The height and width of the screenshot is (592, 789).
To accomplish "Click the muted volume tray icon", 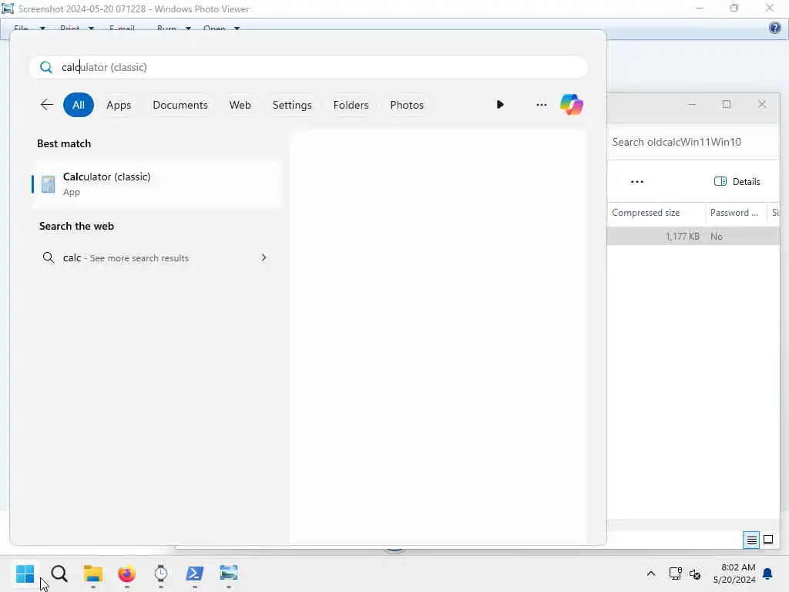I will point(695,573).
